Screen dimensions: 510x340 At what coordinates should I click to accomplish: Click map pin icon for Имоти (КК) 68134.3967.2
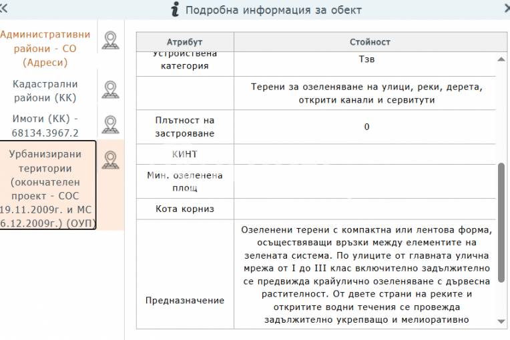(x=111, y=125)
